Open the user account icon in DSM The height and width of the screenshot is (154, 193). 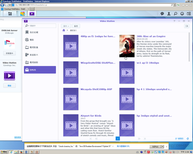pos(169,14)
